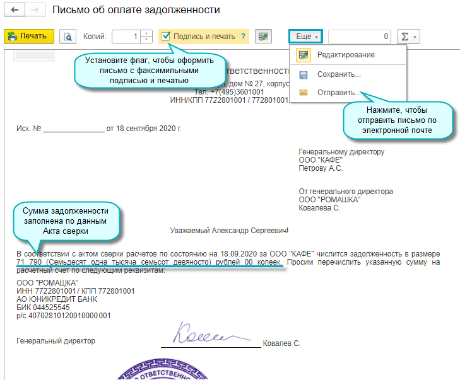460x380 pixels.
Task: Click the edit icon in the toolbar
Action: coord(263,37)
